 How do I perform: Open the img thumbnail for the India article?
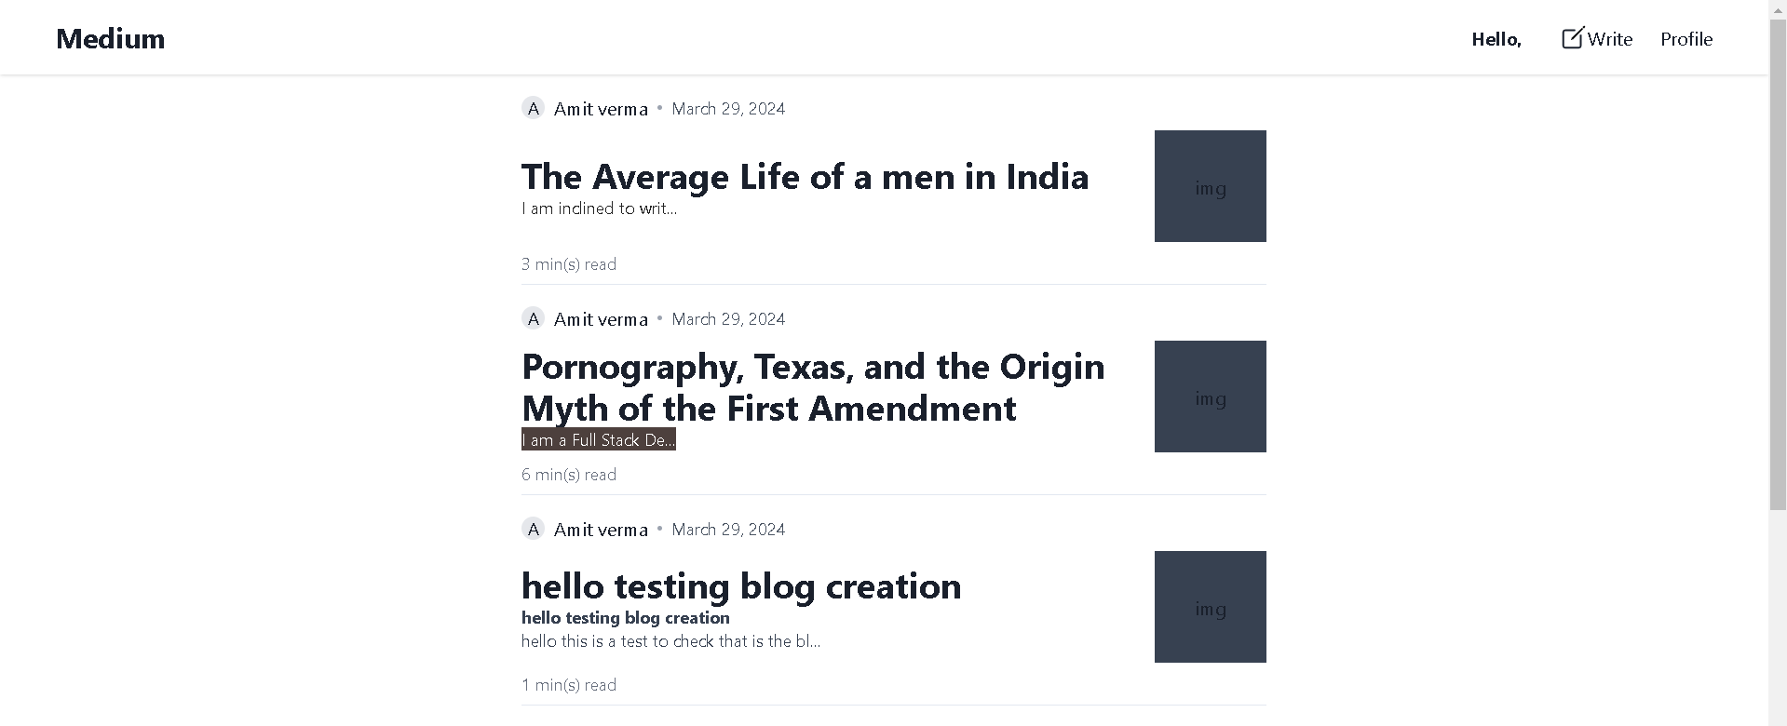(x=1210, y=186)
